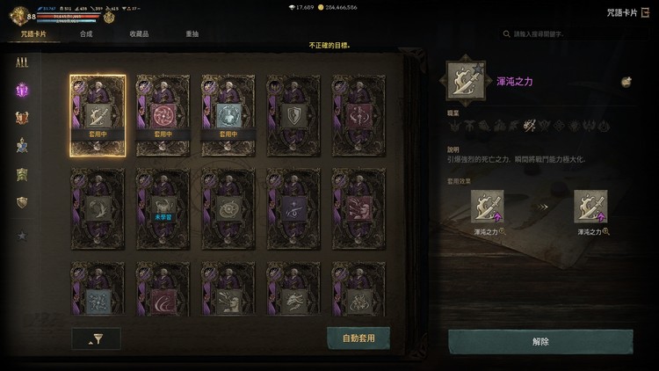Click the round icon right of 渾沌之力 title
The image size is (659, 371).
click(626, 82)
